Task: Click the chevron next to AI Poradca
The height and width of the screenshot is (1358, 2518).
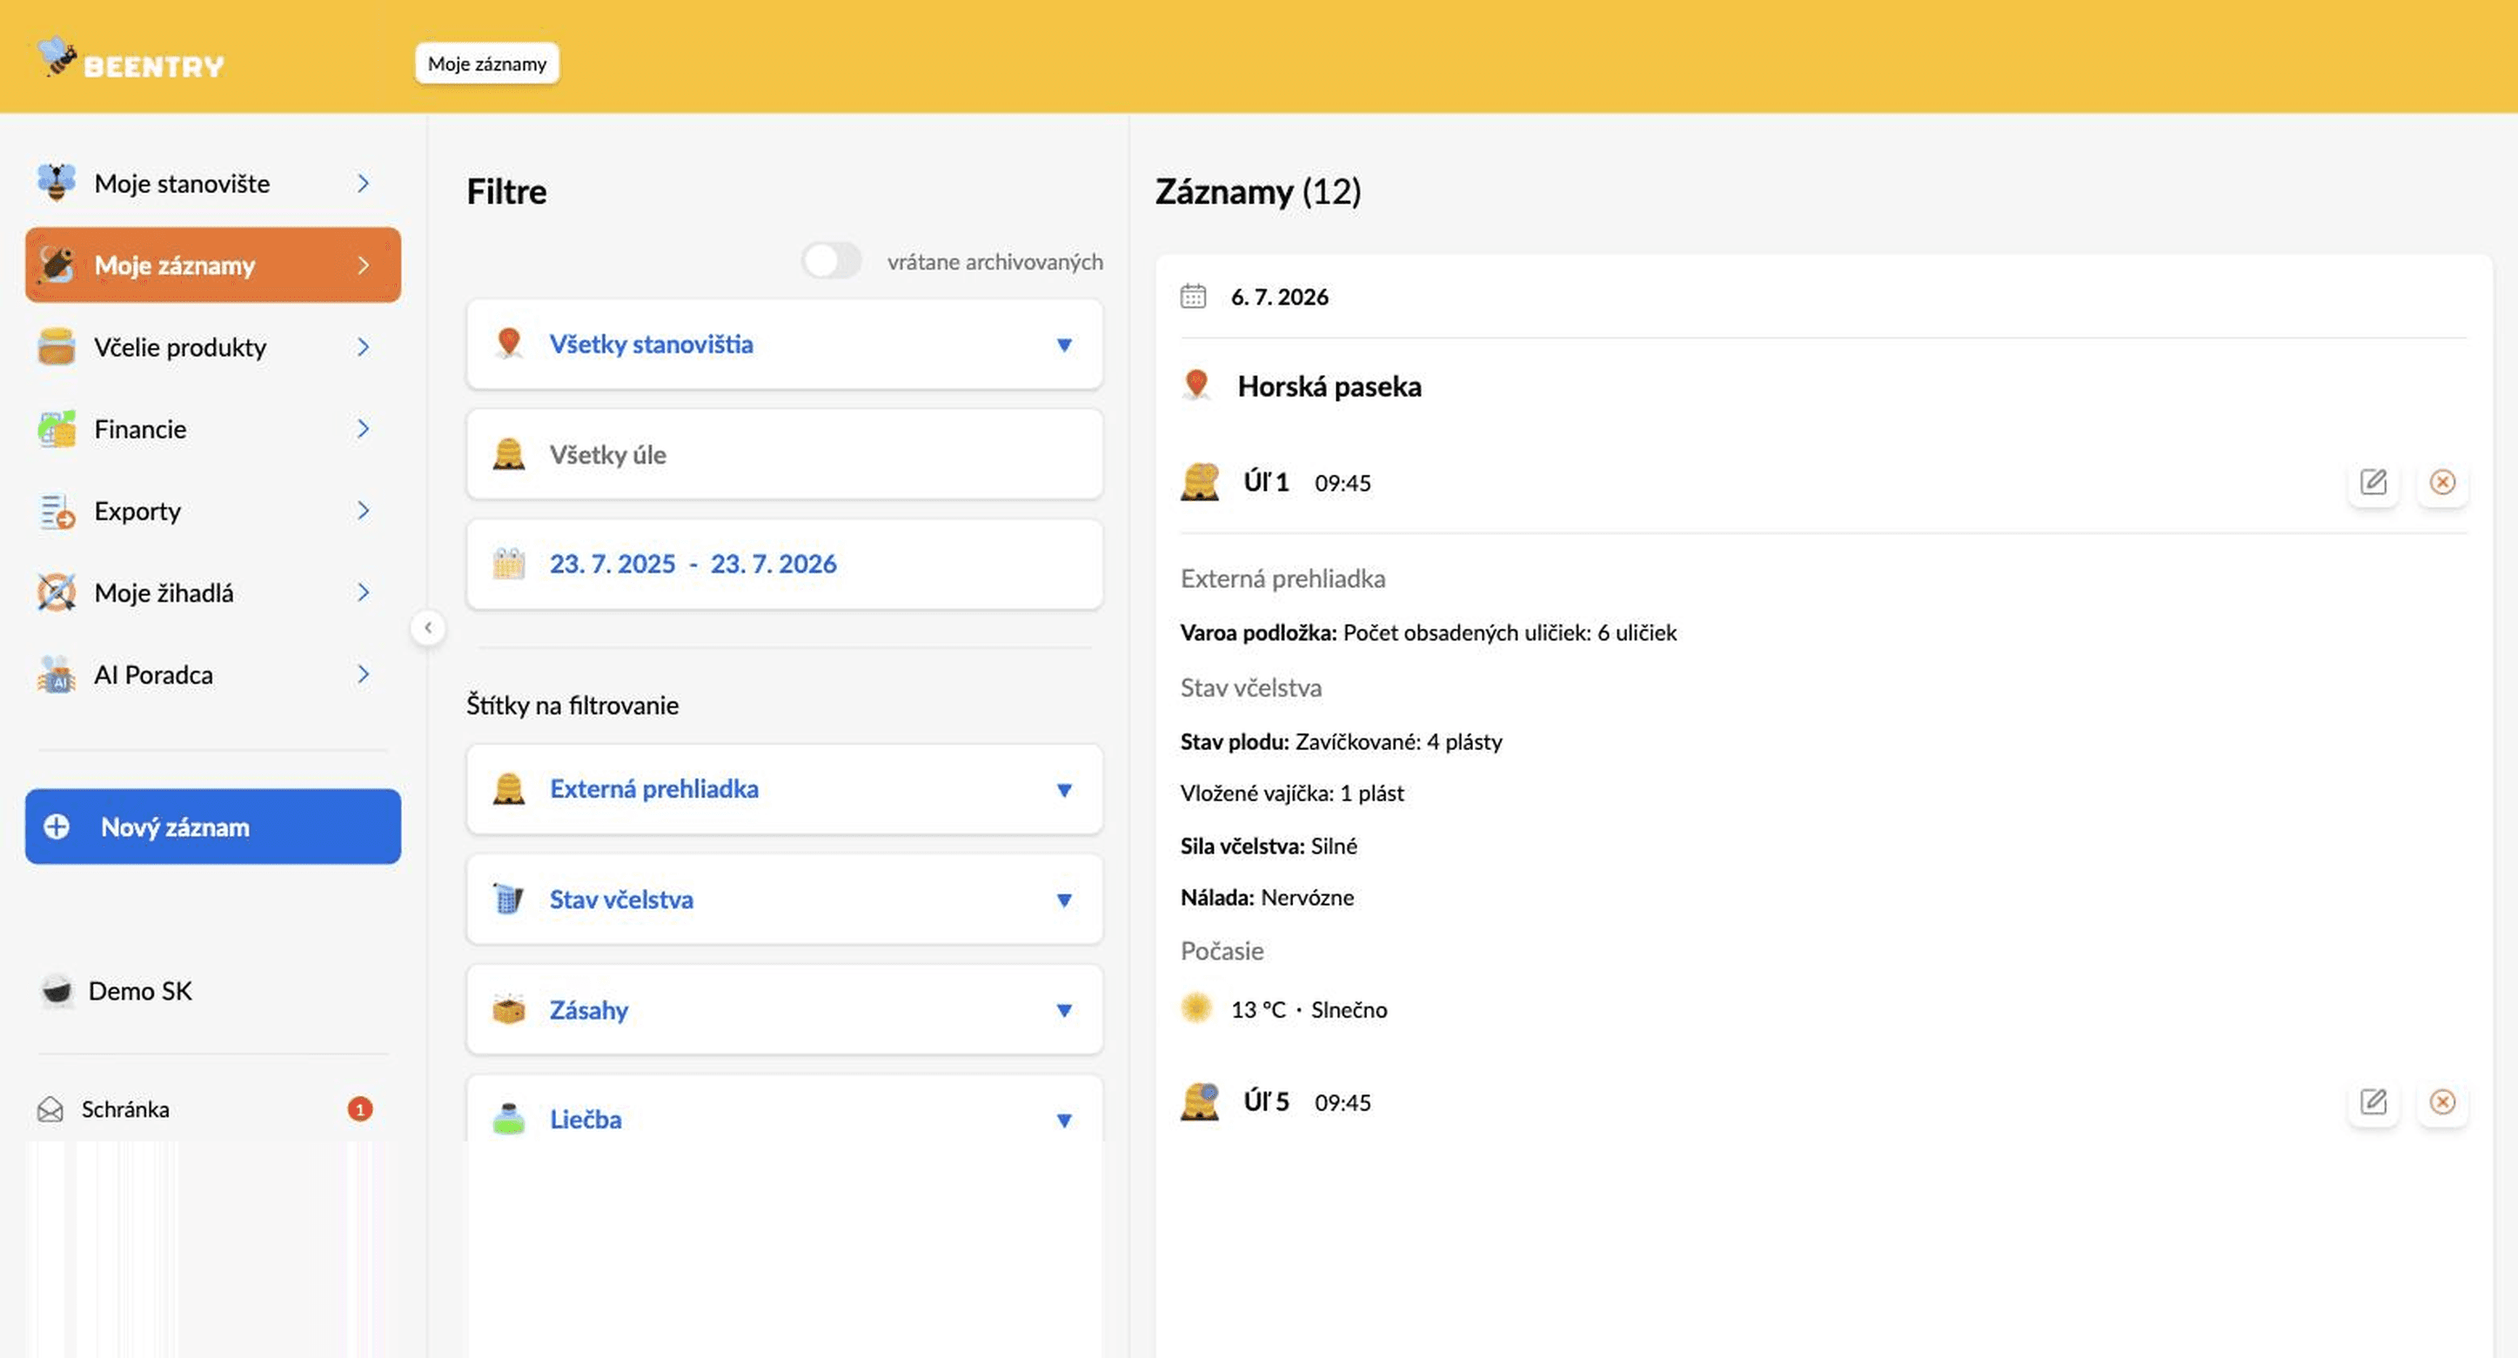Action: click(x=363, y=674)
